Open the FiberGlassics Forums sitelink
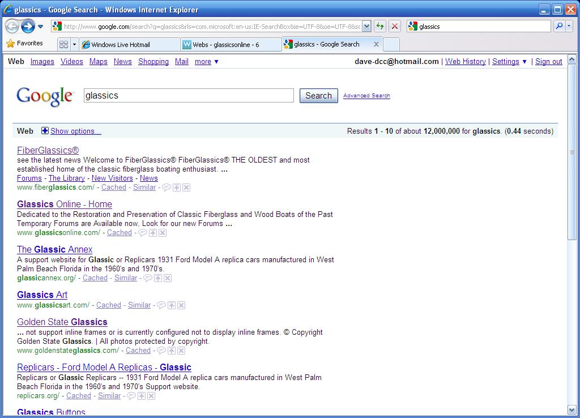Viewport: 580px width, 418px height. click(x=29, y=178)
